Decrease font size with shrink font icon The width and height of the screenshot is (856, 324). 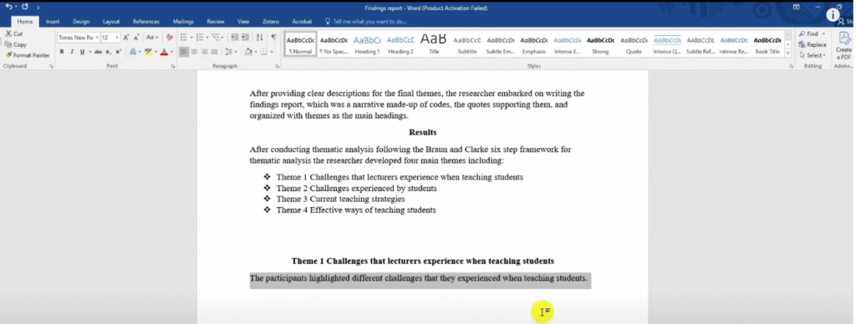coord(136,38)
